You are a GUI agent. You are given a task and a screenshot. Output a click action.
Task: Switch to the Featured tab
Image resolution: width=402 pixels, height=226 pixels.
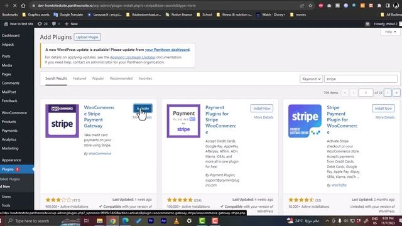point(80,78)
